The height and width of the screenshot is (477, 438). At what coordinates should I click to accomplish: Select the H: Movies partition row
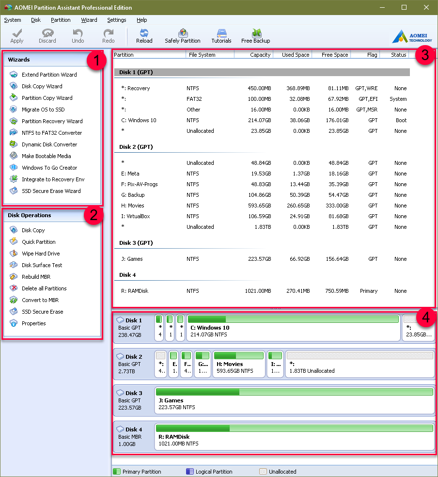[262, 206]
